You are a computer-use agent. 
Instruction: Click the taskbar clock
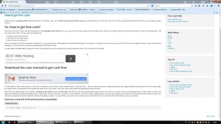coord(215,123)
